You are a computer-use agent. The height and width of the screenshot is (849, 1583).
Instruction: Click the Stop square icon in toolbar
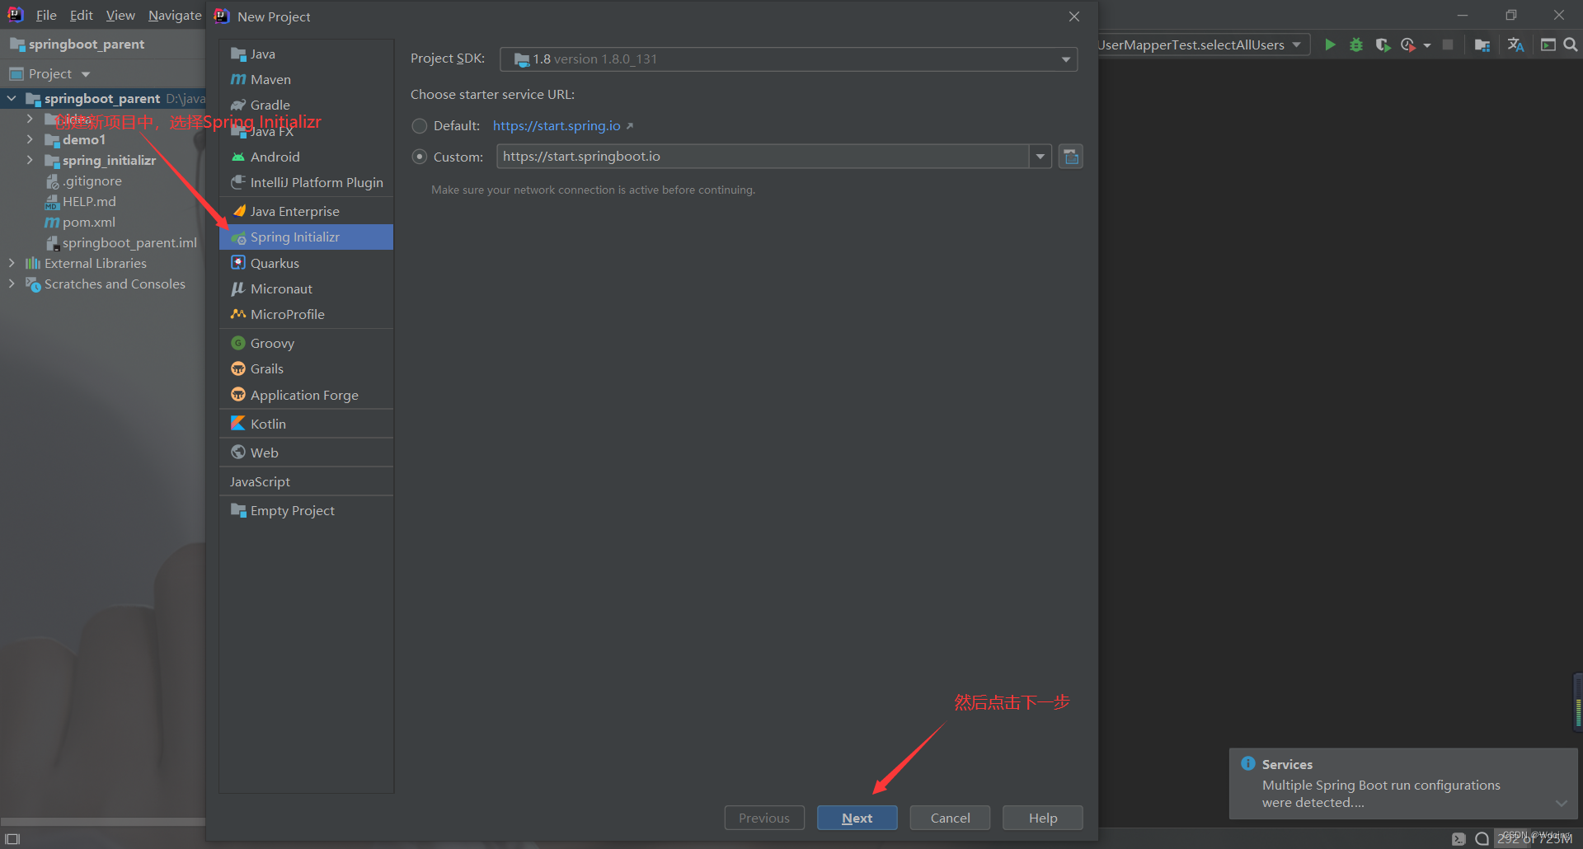point(1448,45)
